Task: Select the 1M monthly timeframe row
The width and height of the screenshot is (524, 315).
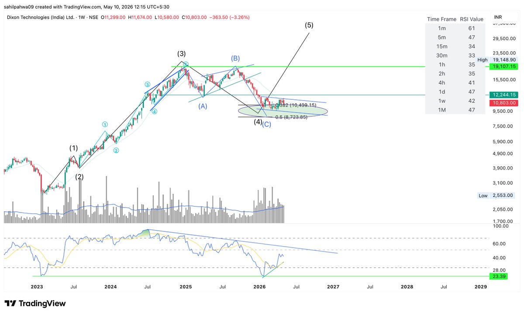Action: pos(455,109)
